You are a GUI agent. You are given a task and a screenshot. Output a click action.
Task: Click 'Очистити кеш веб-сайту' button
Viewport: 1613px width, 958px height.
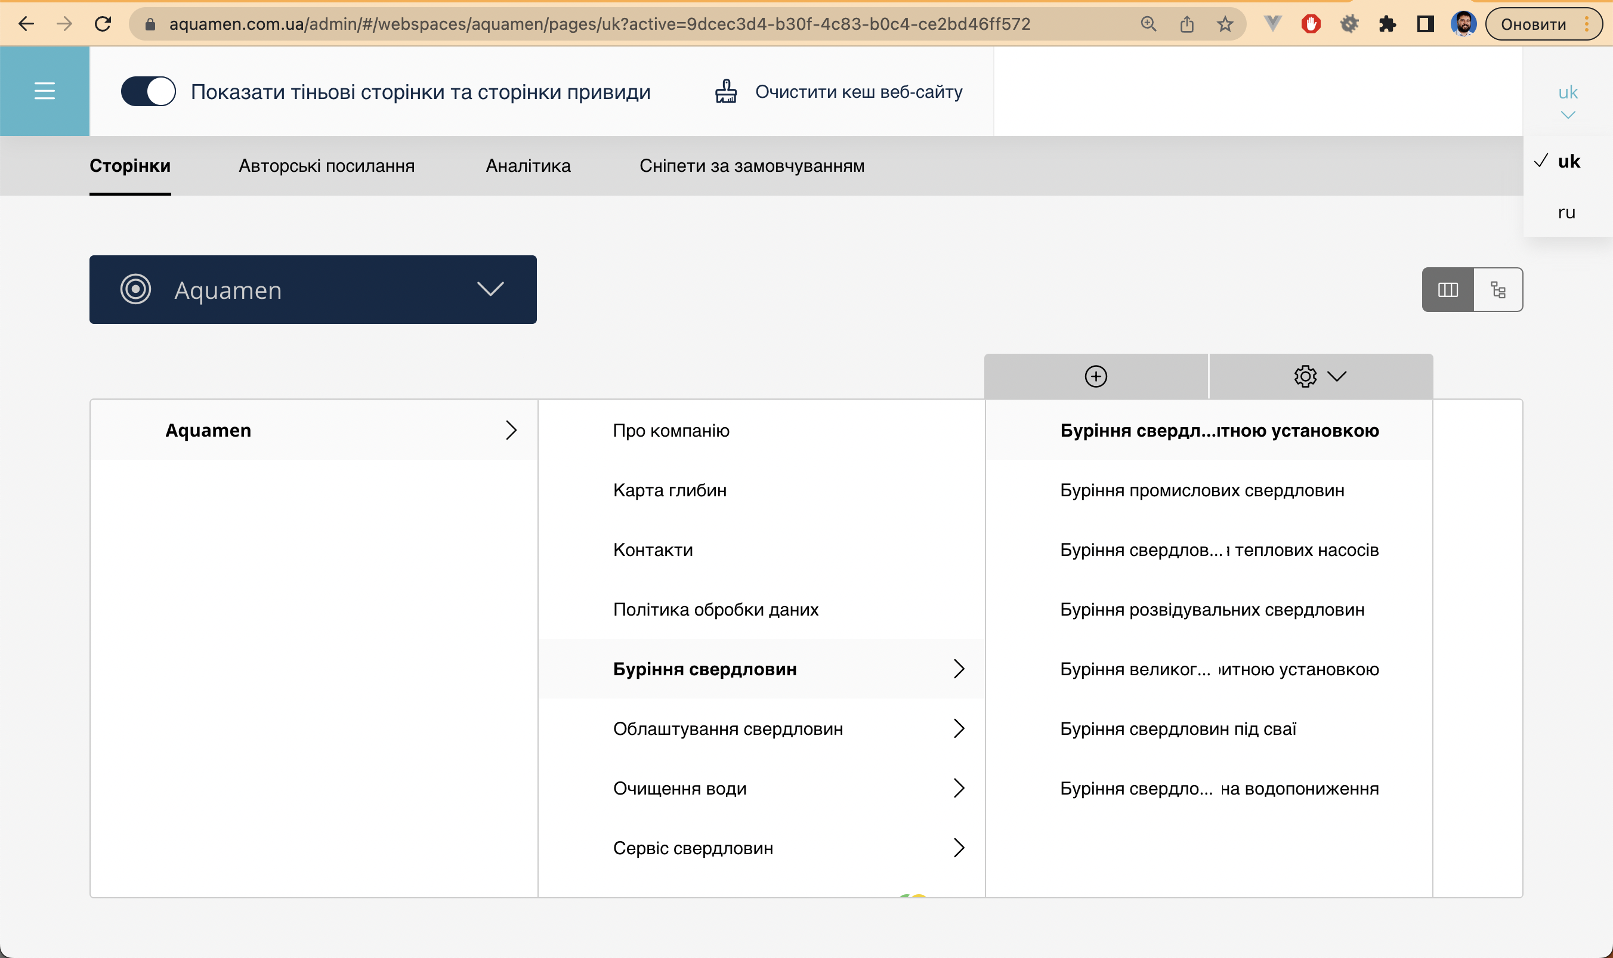pos(839,92)
